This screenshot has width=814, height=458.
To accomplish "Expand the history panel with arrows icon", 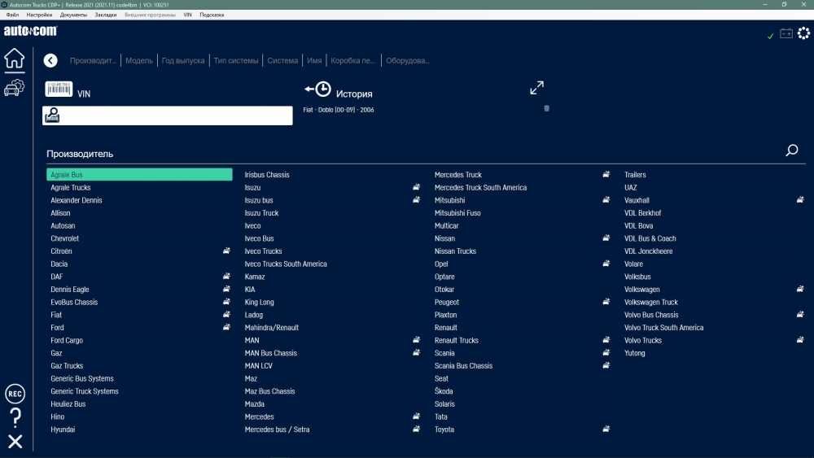I will click(x=536, y=88).
